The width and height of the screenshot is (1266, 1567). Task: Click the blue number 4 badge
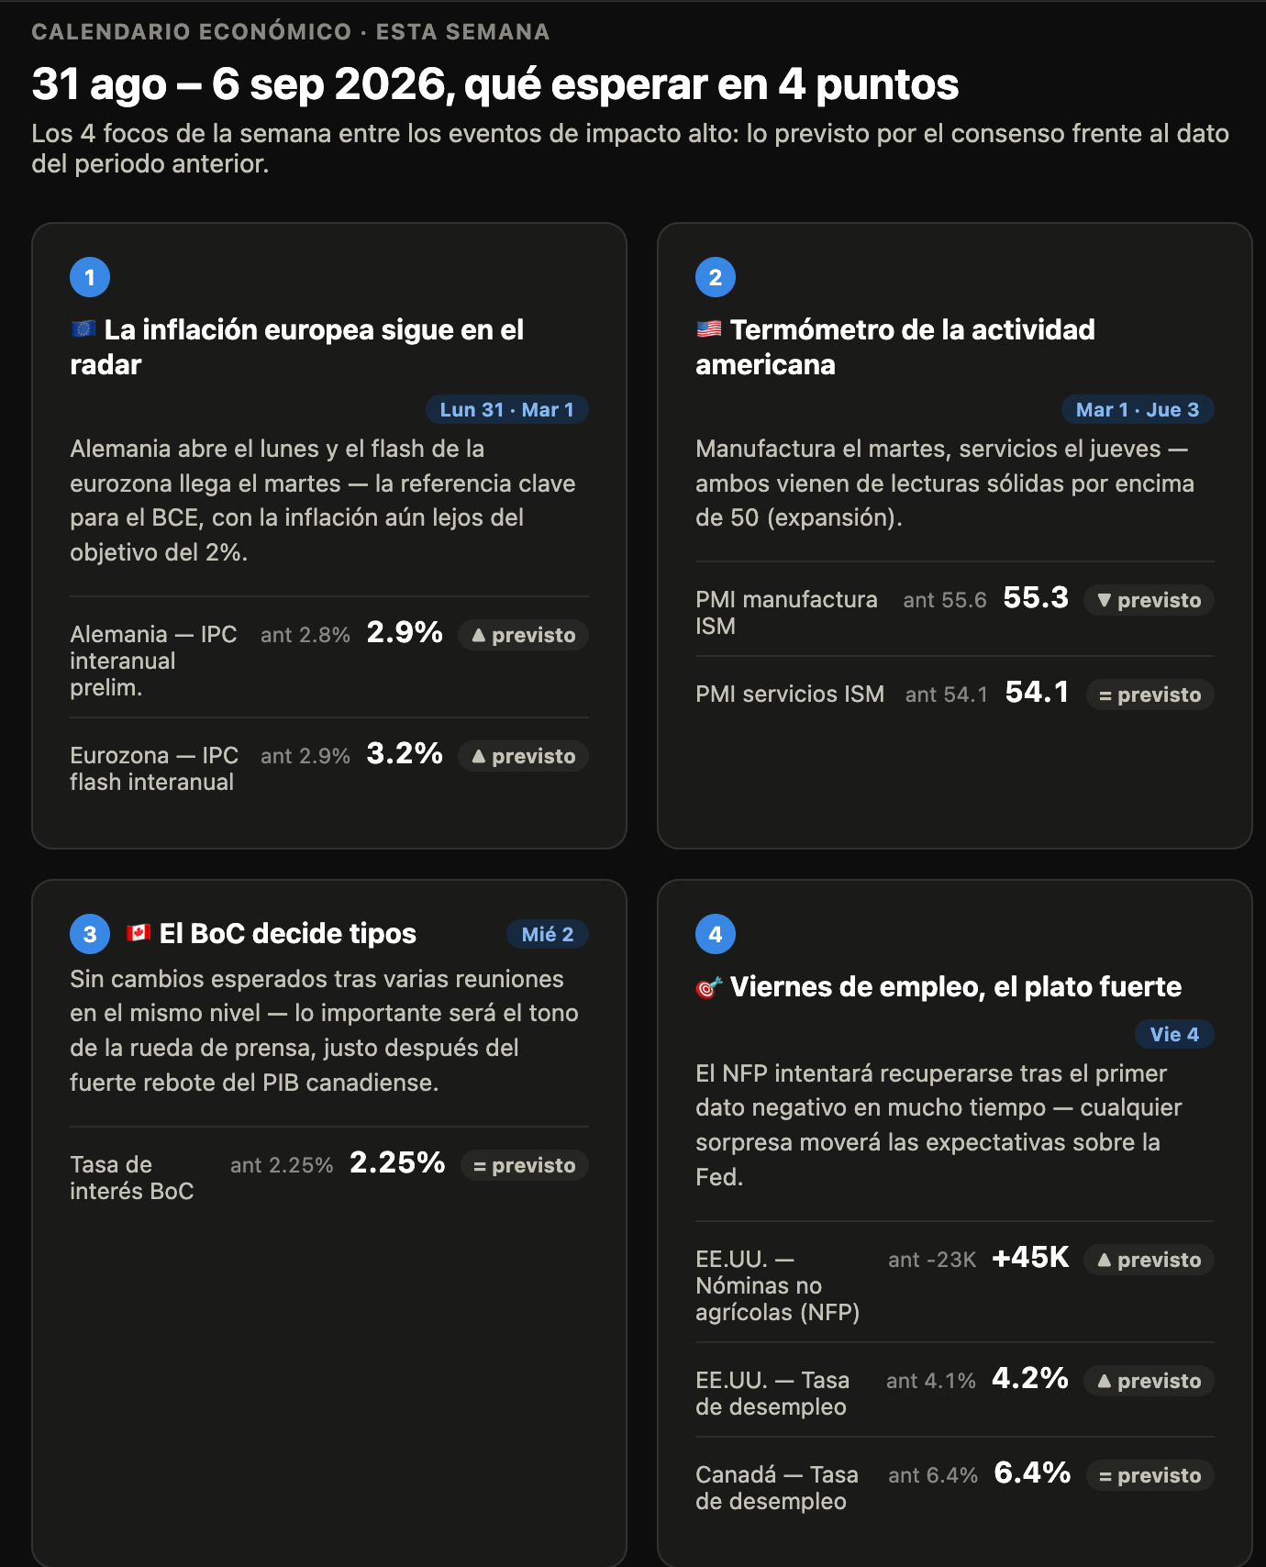pyautogui.click(x=716, y=934)
